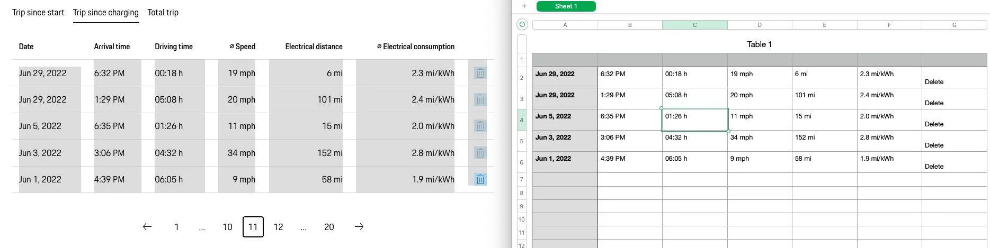
Task: Click spreadsheet cell 2.0 mi/kWh
Action: click(x=889, y=120)
